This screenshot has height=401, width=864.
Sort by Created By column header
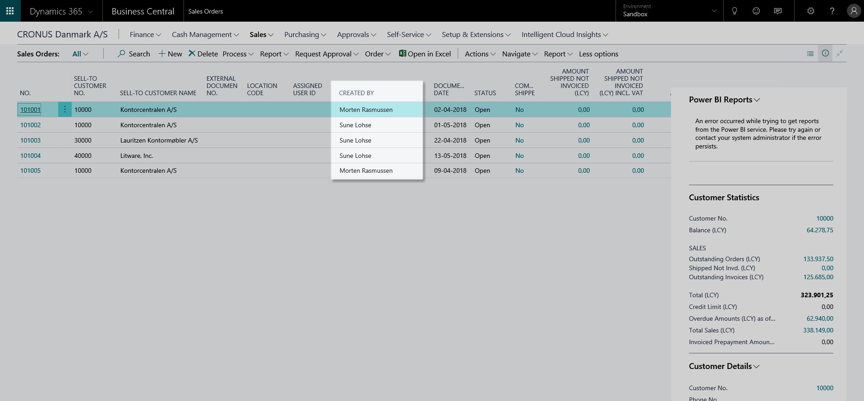(356, 93)
